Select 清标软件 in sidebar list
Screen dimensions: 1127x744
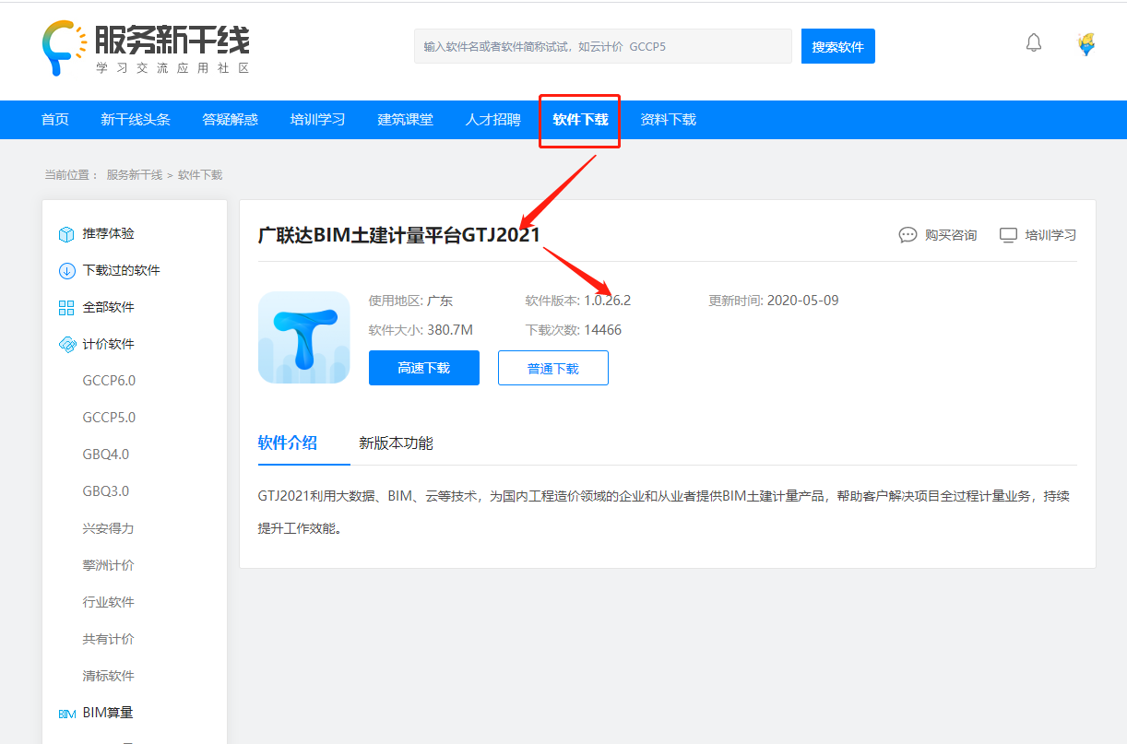point(109,676)
